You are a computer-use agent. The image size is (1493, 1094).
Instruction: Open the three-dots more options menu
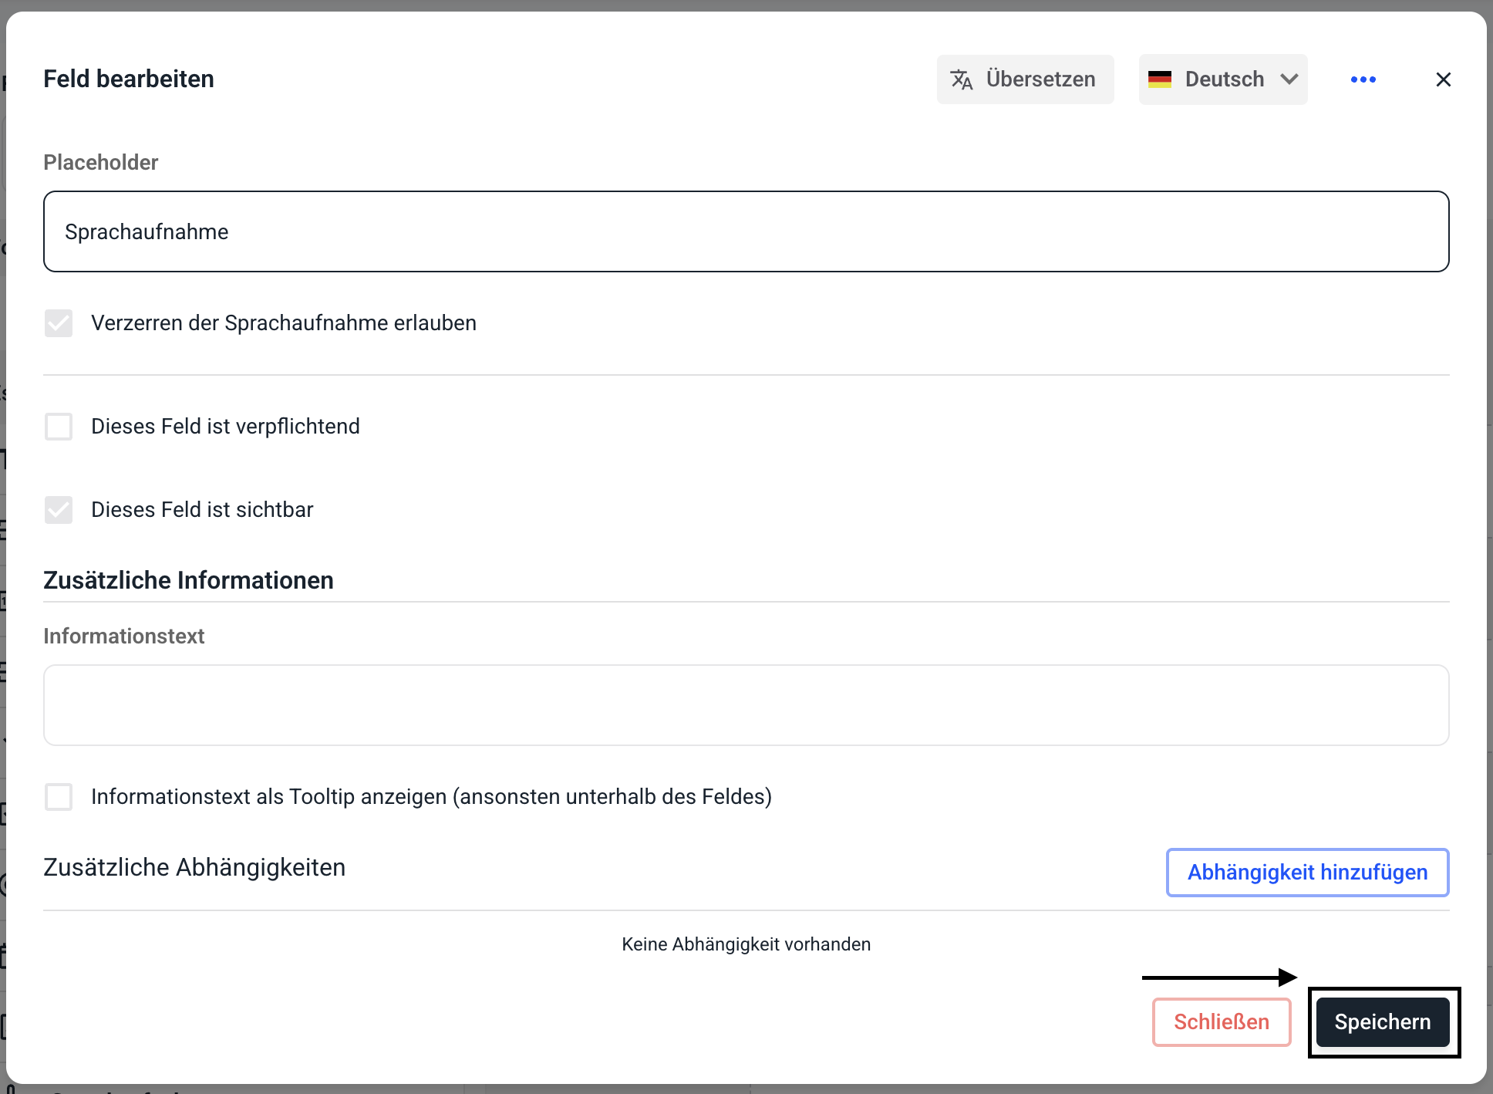(1363, 79)
